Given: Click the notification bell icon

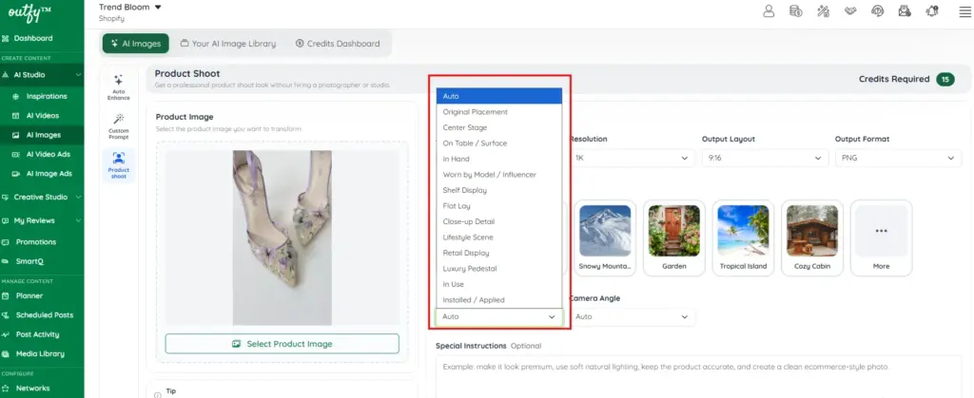Looking at the screenshot, I should 932,11.
